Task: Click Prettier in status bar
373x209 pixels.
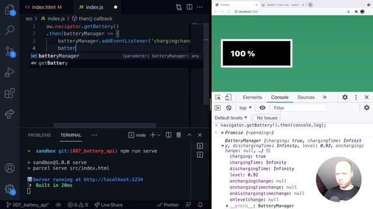Action: coord(168,205)
